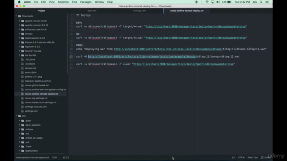Open notes-maven-scm-settings.txt in tree
Screen dimensions: 287x161
[x=40, y=102]
